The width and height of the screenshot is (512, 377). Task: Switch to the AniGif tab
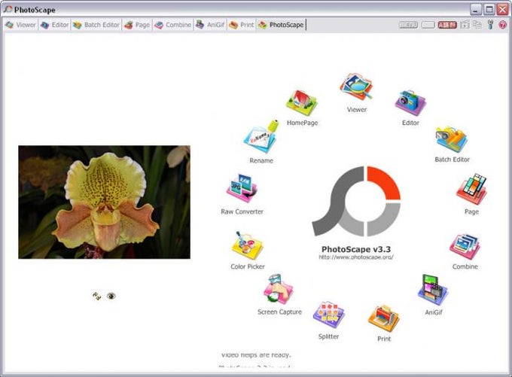click(x=210, y=25)
